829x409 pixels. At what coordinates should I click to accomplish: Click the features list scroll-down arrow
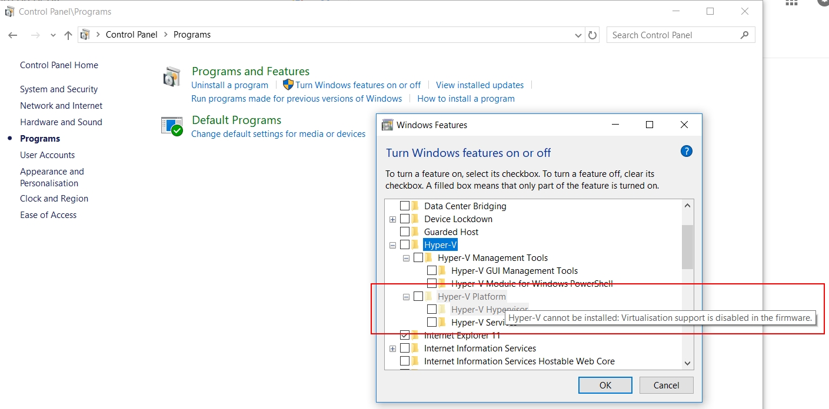(x=687, y=363)
